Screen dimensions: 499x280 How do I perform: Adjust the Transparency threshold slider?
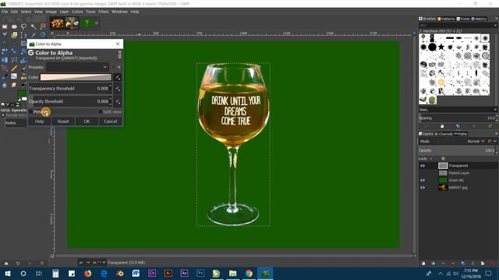(70, 89)
